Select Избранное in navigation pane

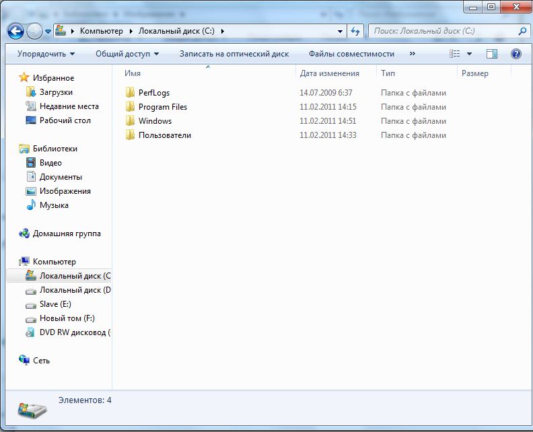click(53, 78)
